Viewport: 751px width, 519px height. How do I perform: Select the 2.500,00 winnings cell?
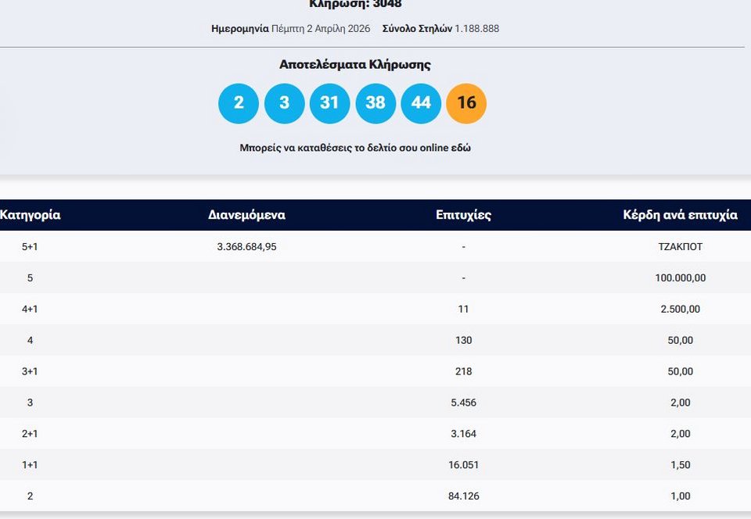[x=680, y=309]
